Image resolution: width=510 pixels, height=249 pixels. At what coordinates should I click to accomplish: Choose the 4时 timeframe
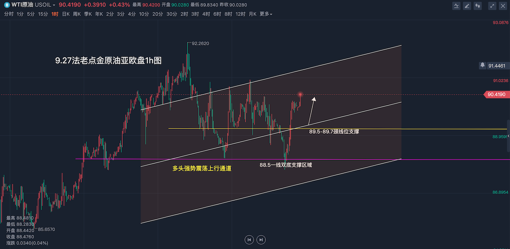[206, 14]
